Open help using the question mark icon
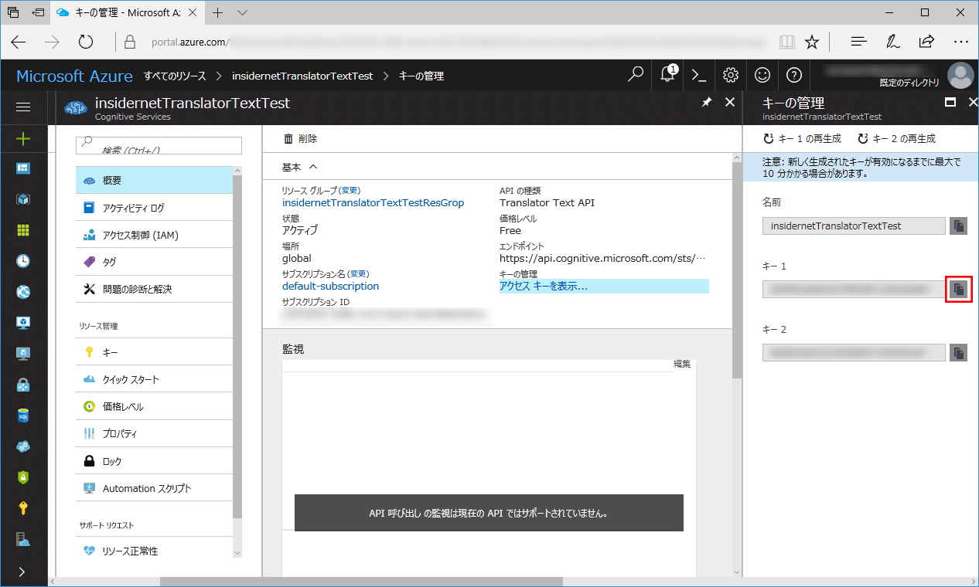 (x=793, y=75)
